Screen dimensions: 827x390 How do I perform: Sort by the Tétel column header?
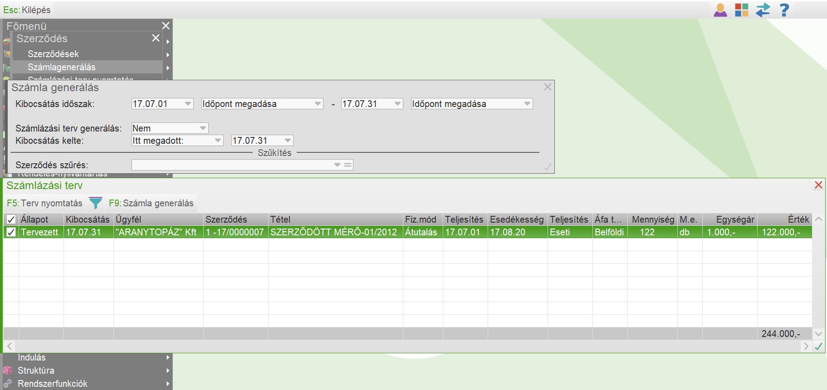click(336, 219)
